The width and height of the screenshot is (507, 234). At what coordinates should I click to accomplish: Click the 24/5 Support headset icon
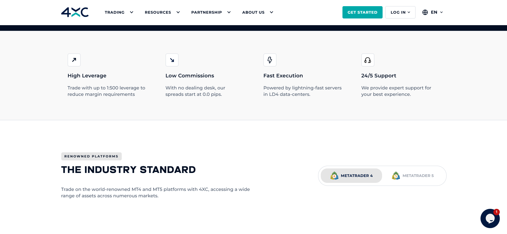[368, 60]
